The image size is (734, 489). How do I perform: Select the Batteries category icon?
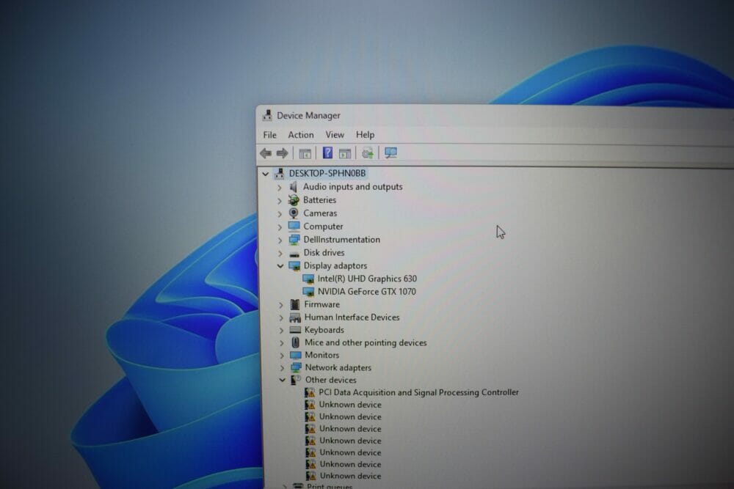point(294,200)
